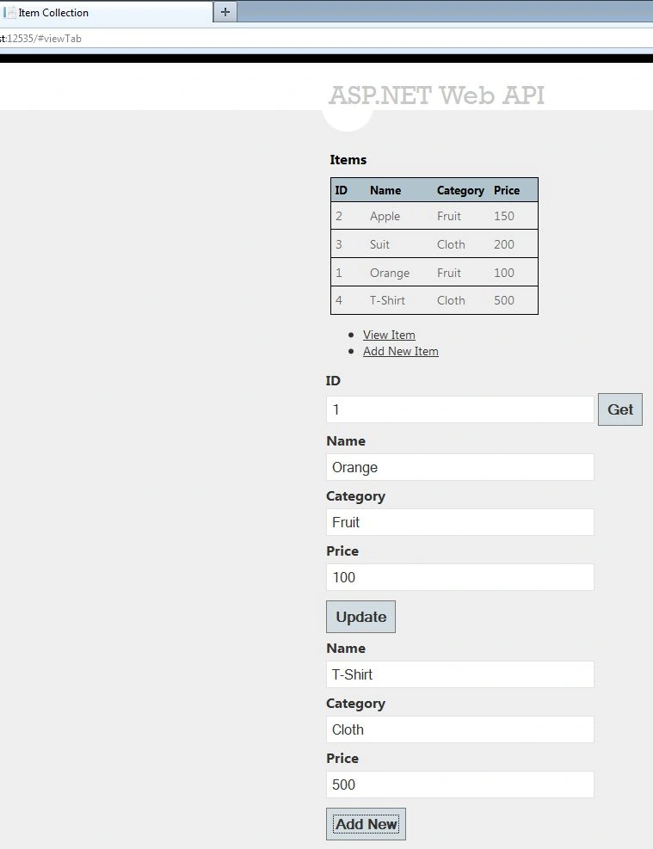Screen dimensions: 653x849
Task: Select the T-Shirt cell in the table
Action: 387,300
